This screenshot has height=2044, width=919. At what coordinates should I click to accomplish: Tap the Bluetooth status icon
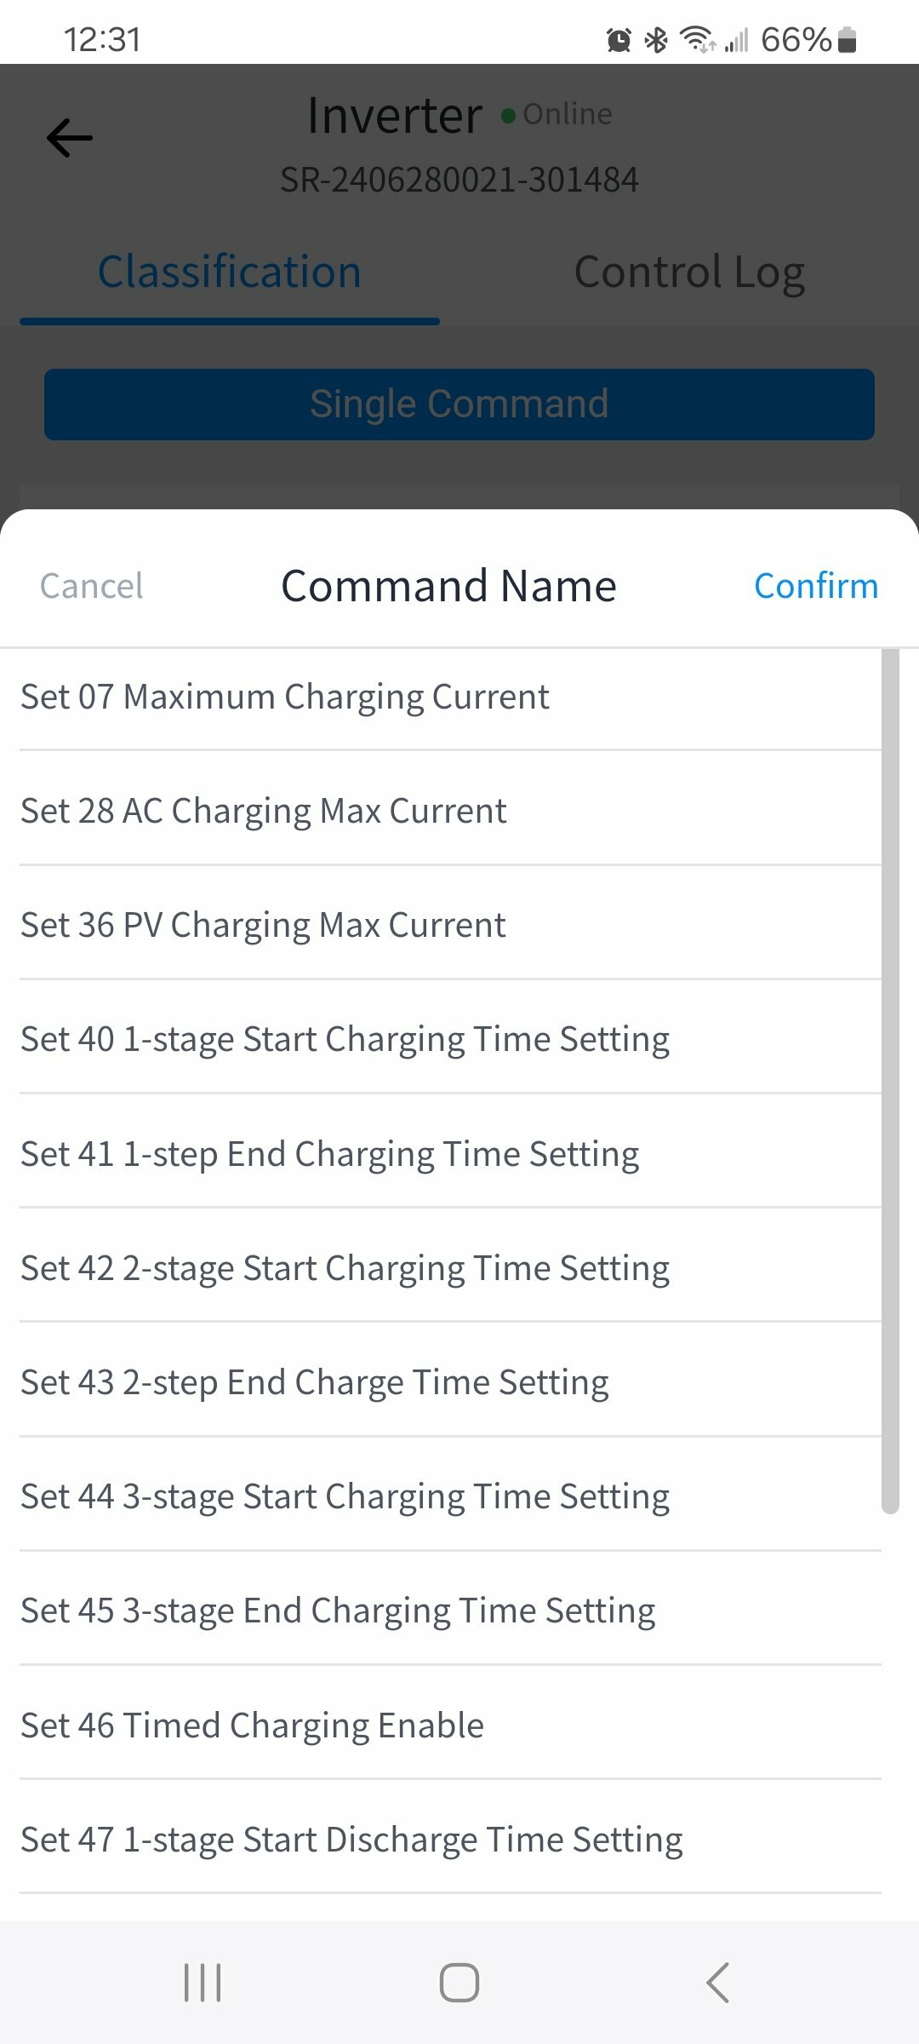pos(655,40)
